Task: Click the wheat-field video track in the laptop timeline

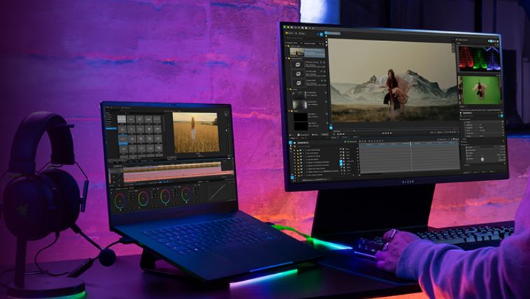Action: (x=172, y=166)
